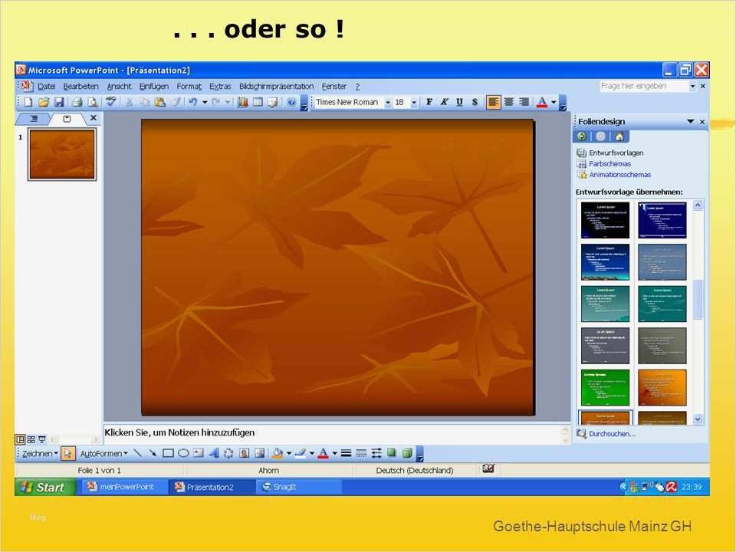Open the Times New Roman font dropdown
736x552 pixels.
point(389,102)
